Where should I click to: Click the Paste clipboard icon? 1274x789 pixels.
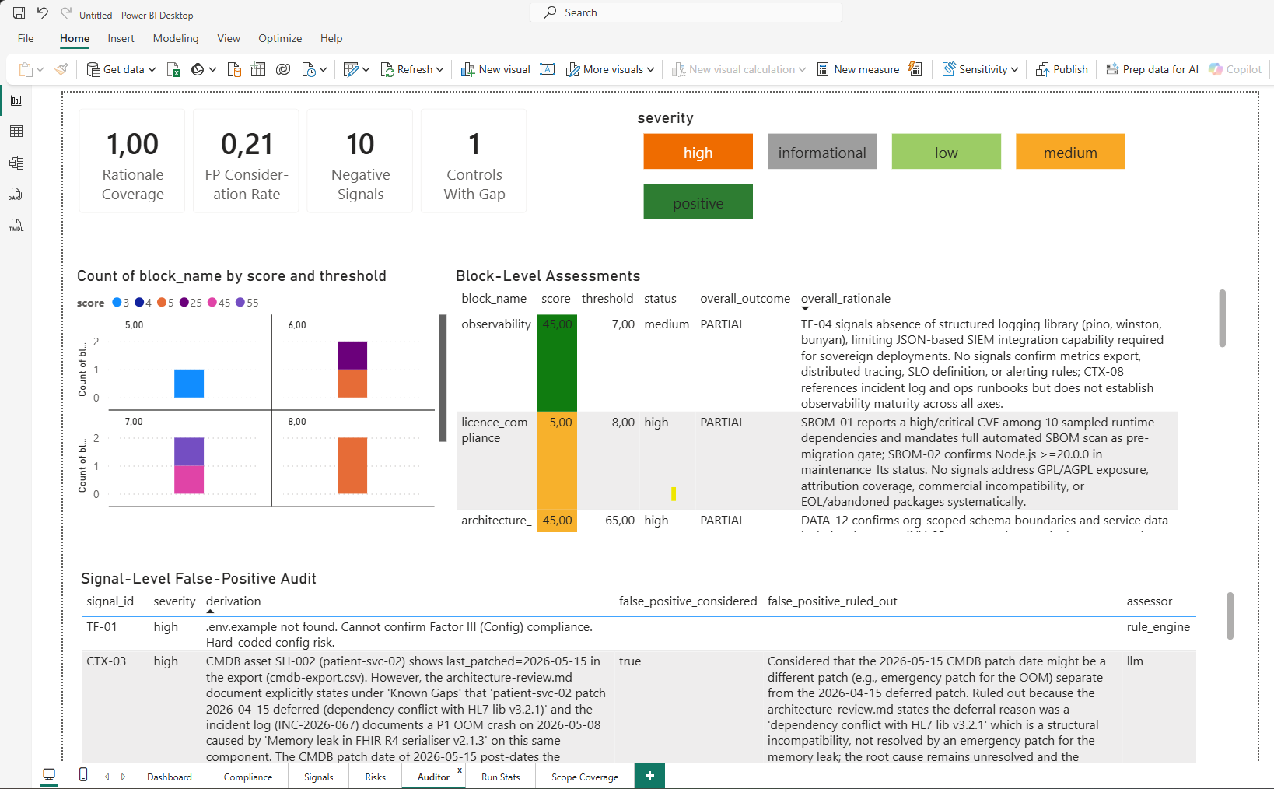[x=26, y=69]
